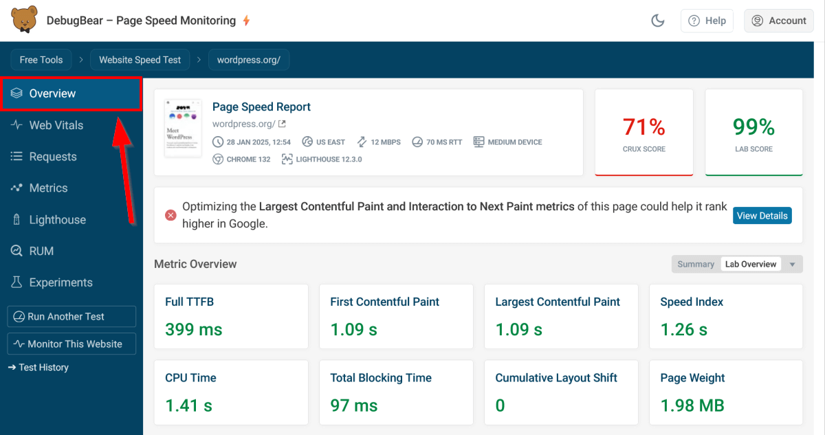Open the Page Speed Report title
Image resolution: width=825 pixels, height=435 pixels.
click(x=261, y=107)
